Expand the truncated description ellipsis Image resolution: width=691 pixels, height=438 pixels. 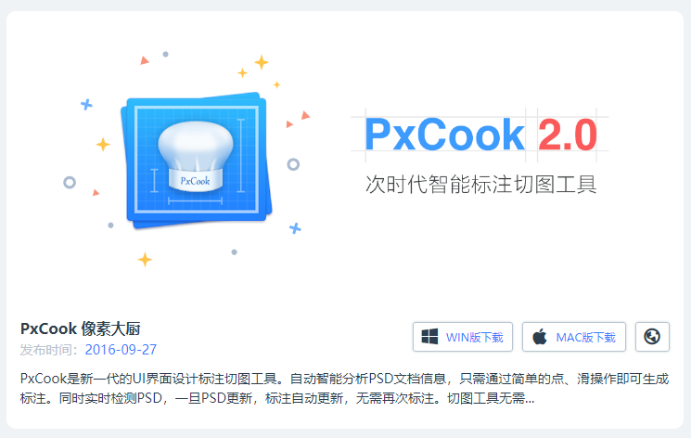[x=530, y=399]
